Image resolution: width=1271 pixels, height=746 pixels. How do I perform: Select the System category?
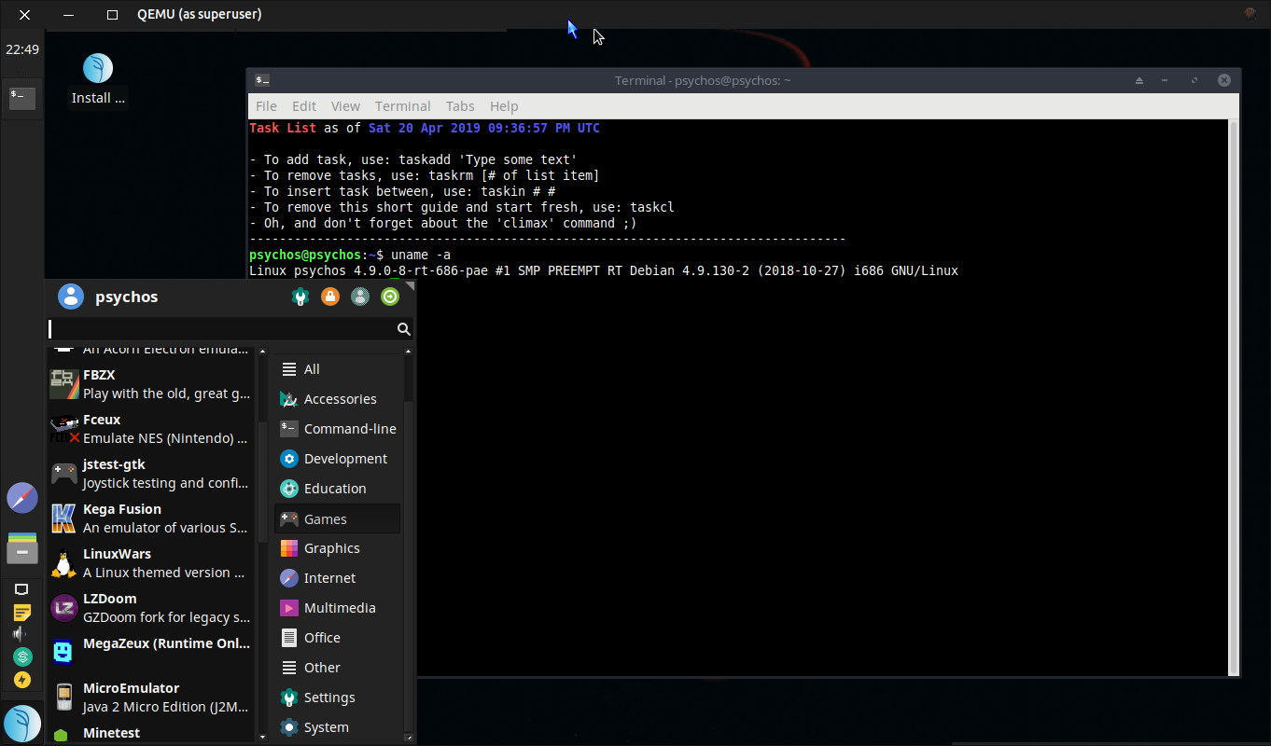point(338,727)
